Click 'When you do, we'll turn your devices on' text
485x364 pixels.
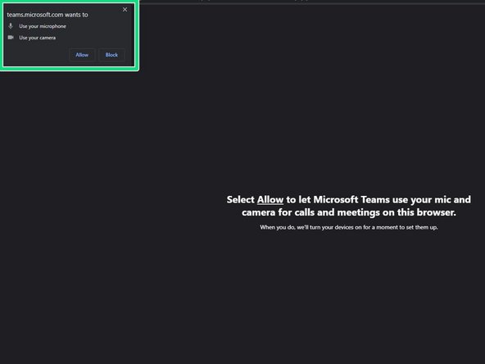[x=310, y=227]
